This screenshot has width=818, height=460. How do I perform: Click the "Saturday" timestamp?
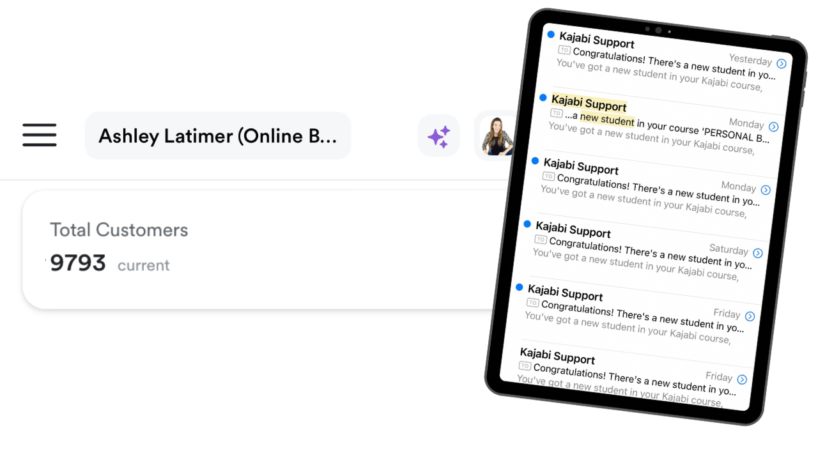click(729, 250)
